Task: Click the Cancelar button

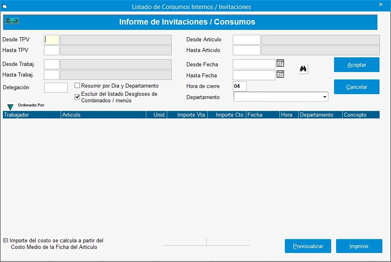Action: [356, 87]
